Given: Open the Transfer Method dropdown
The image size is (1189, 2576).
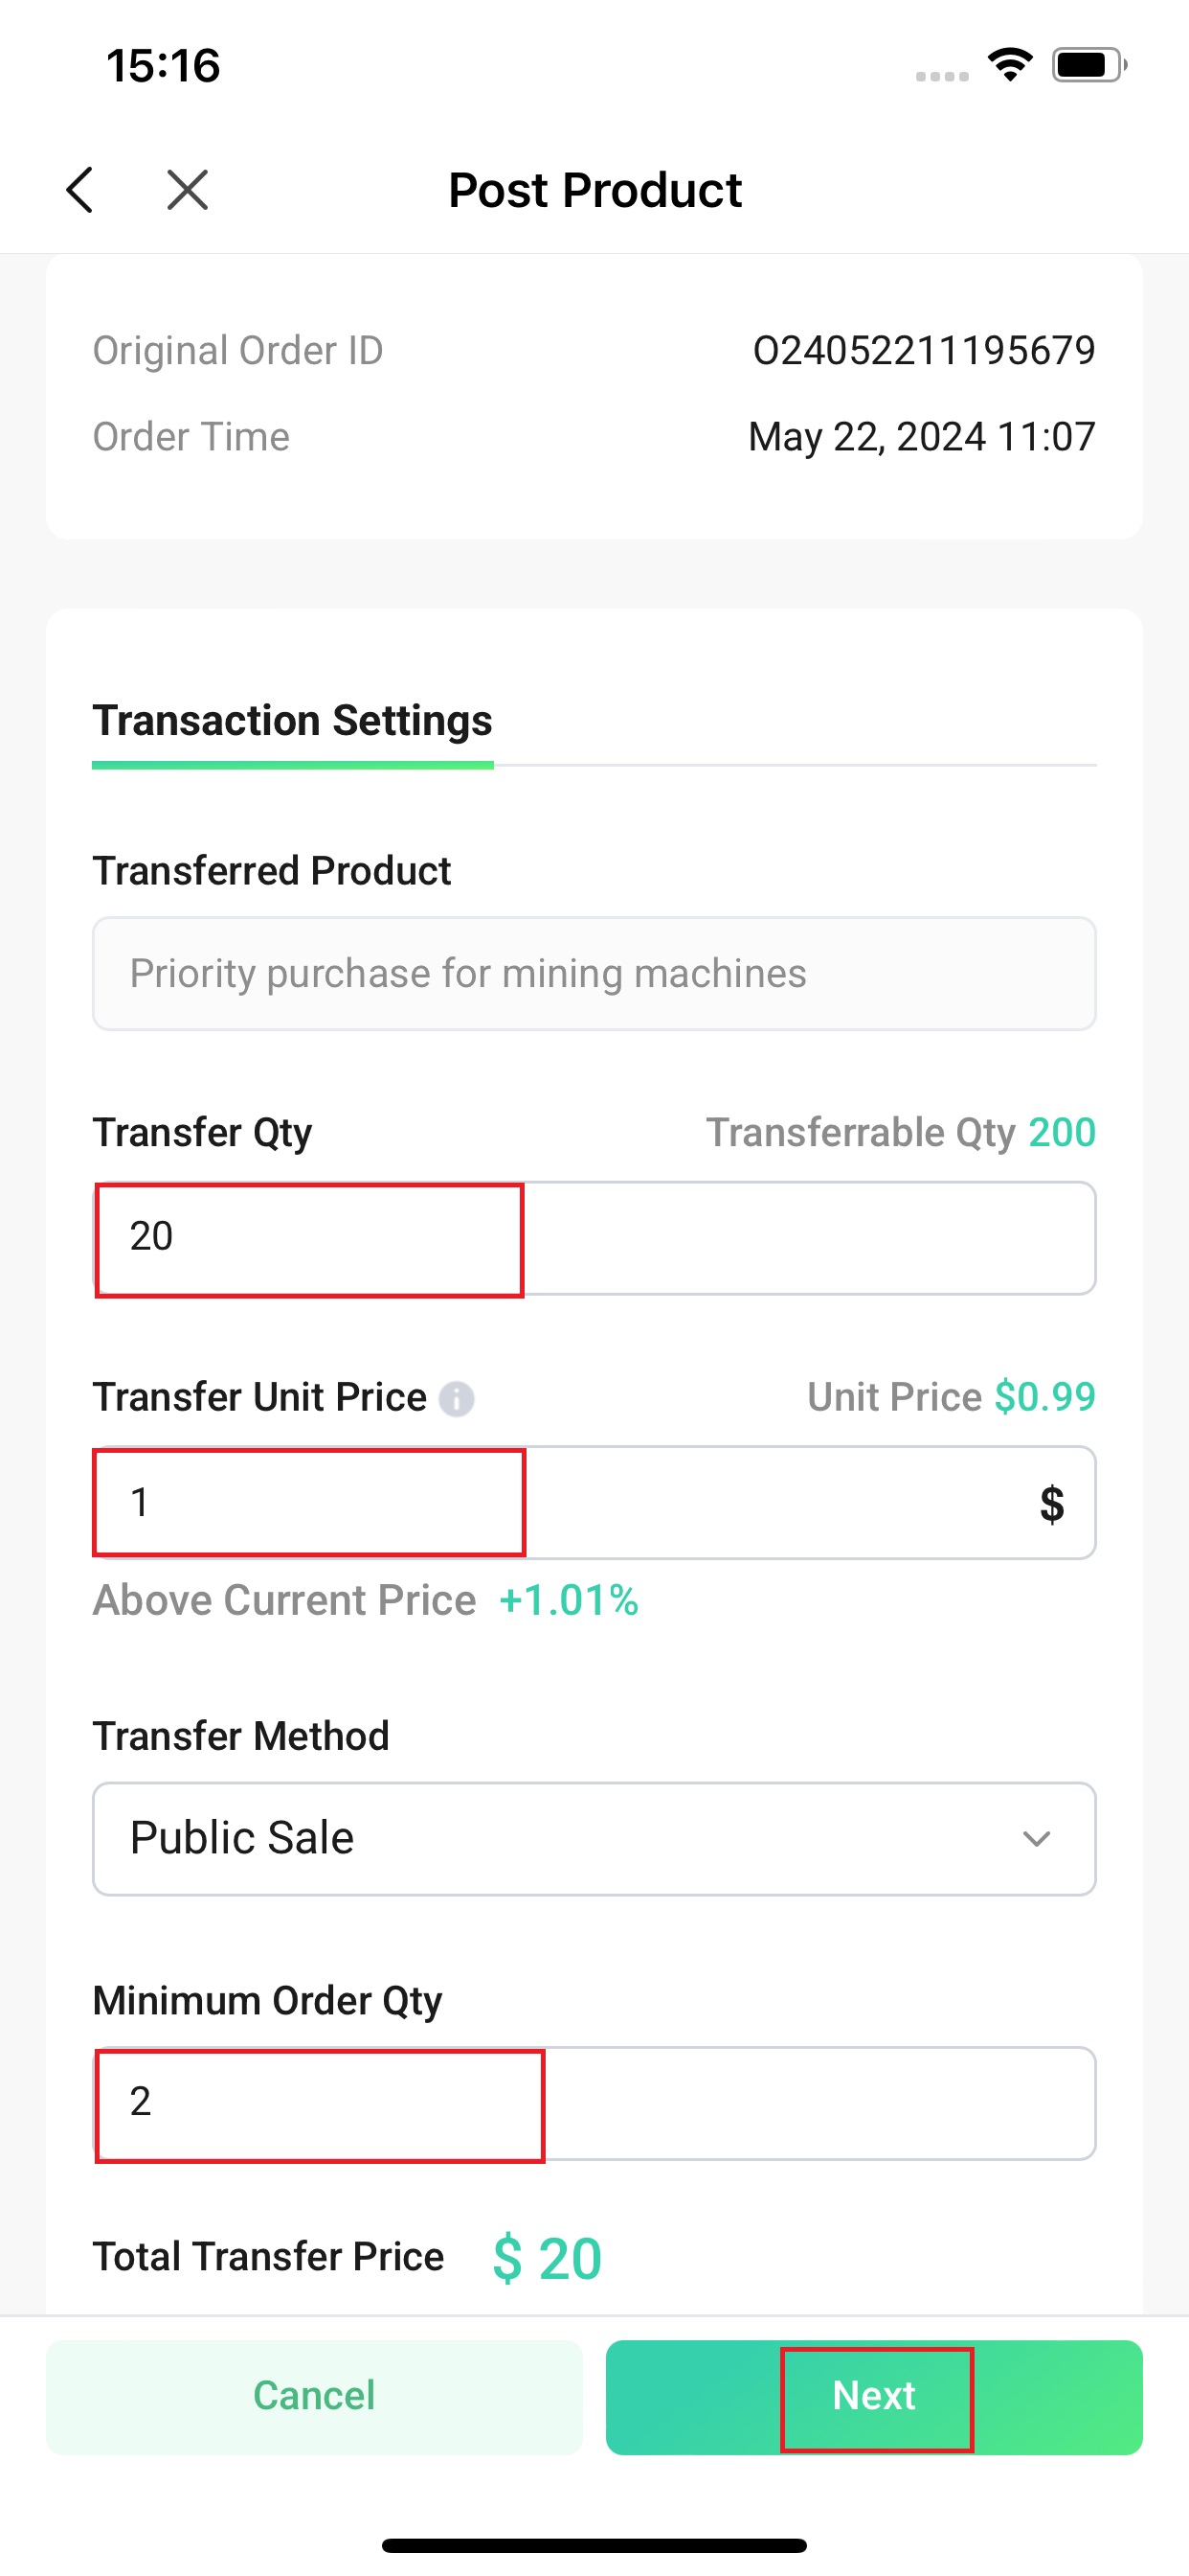Looking at the screenshot, I should (594, 1838).
